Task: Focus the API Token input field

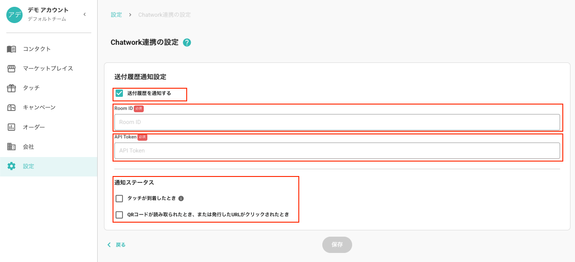Action: 337,151
